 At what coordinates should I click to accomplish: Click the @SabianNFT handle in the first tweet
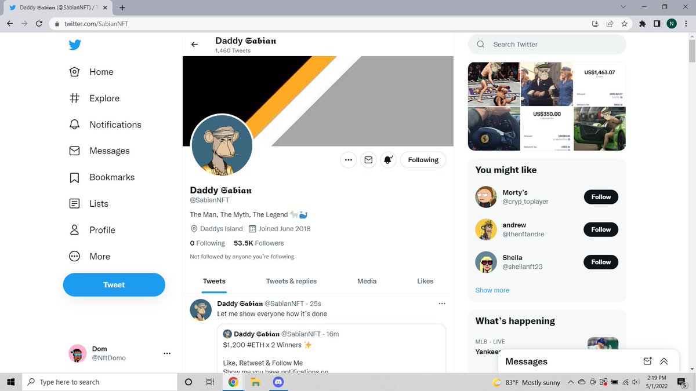(x=284, y=304)
